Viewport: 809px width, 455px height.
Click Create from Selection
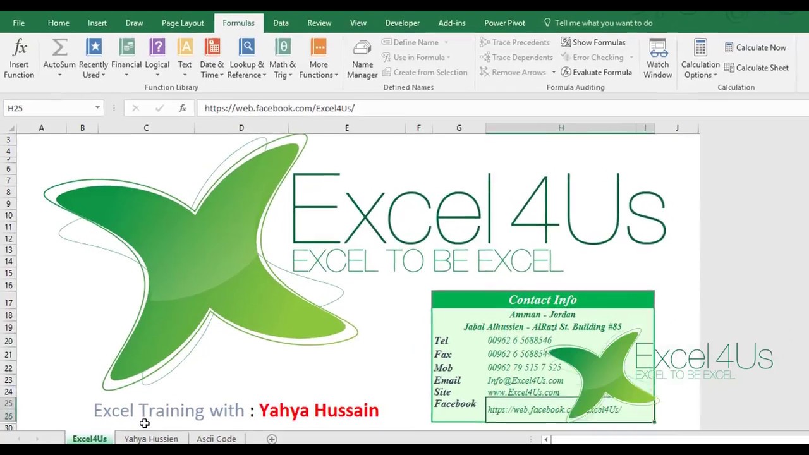click(425, 72)
